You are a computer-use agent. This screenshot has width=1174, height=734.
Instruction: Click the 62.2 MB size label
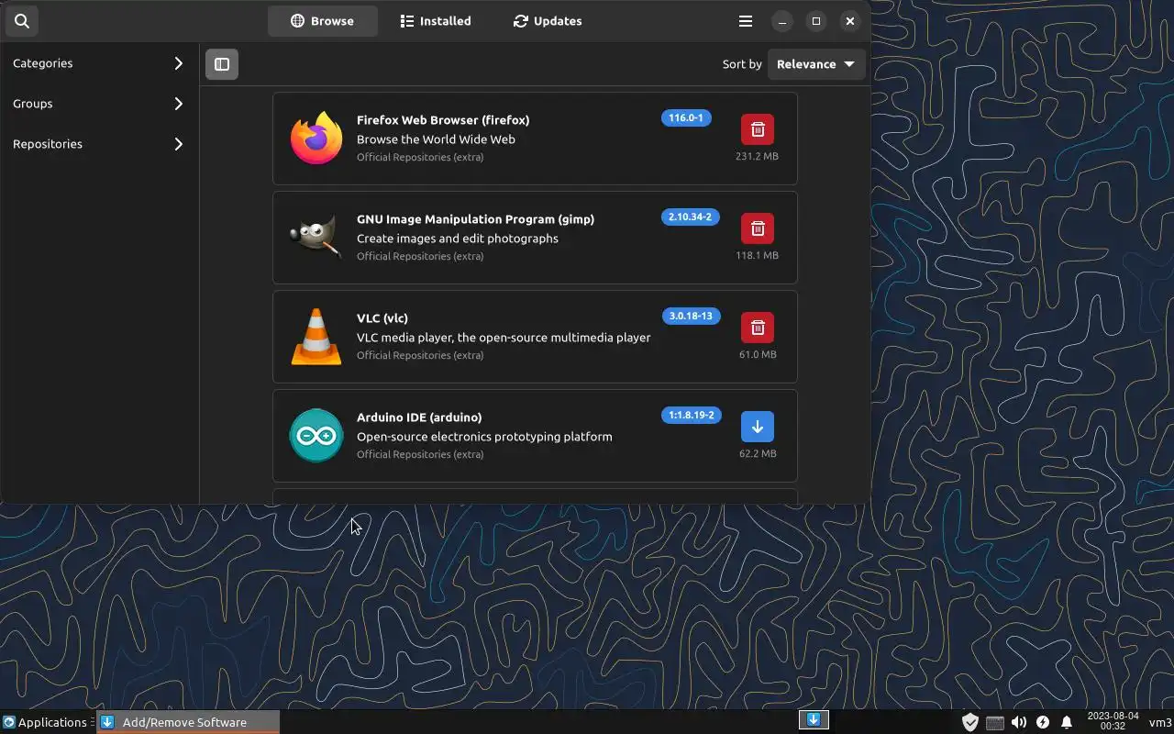(758, 453)
